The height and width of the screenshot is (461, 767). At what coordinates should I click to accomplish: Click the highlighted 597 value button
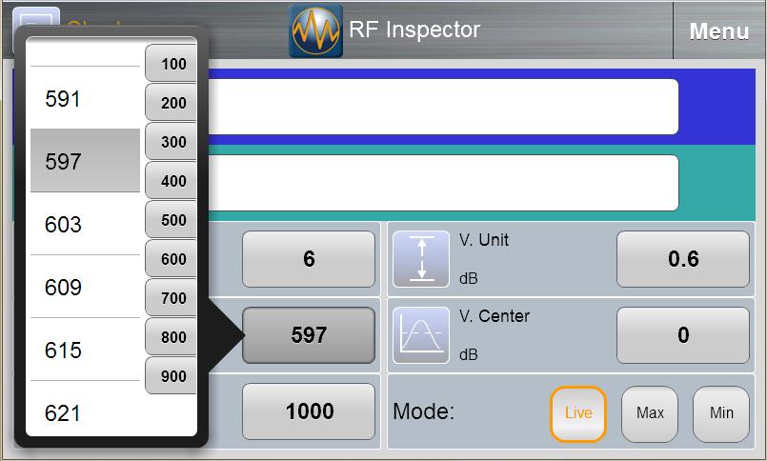click(x=309, y=335)
